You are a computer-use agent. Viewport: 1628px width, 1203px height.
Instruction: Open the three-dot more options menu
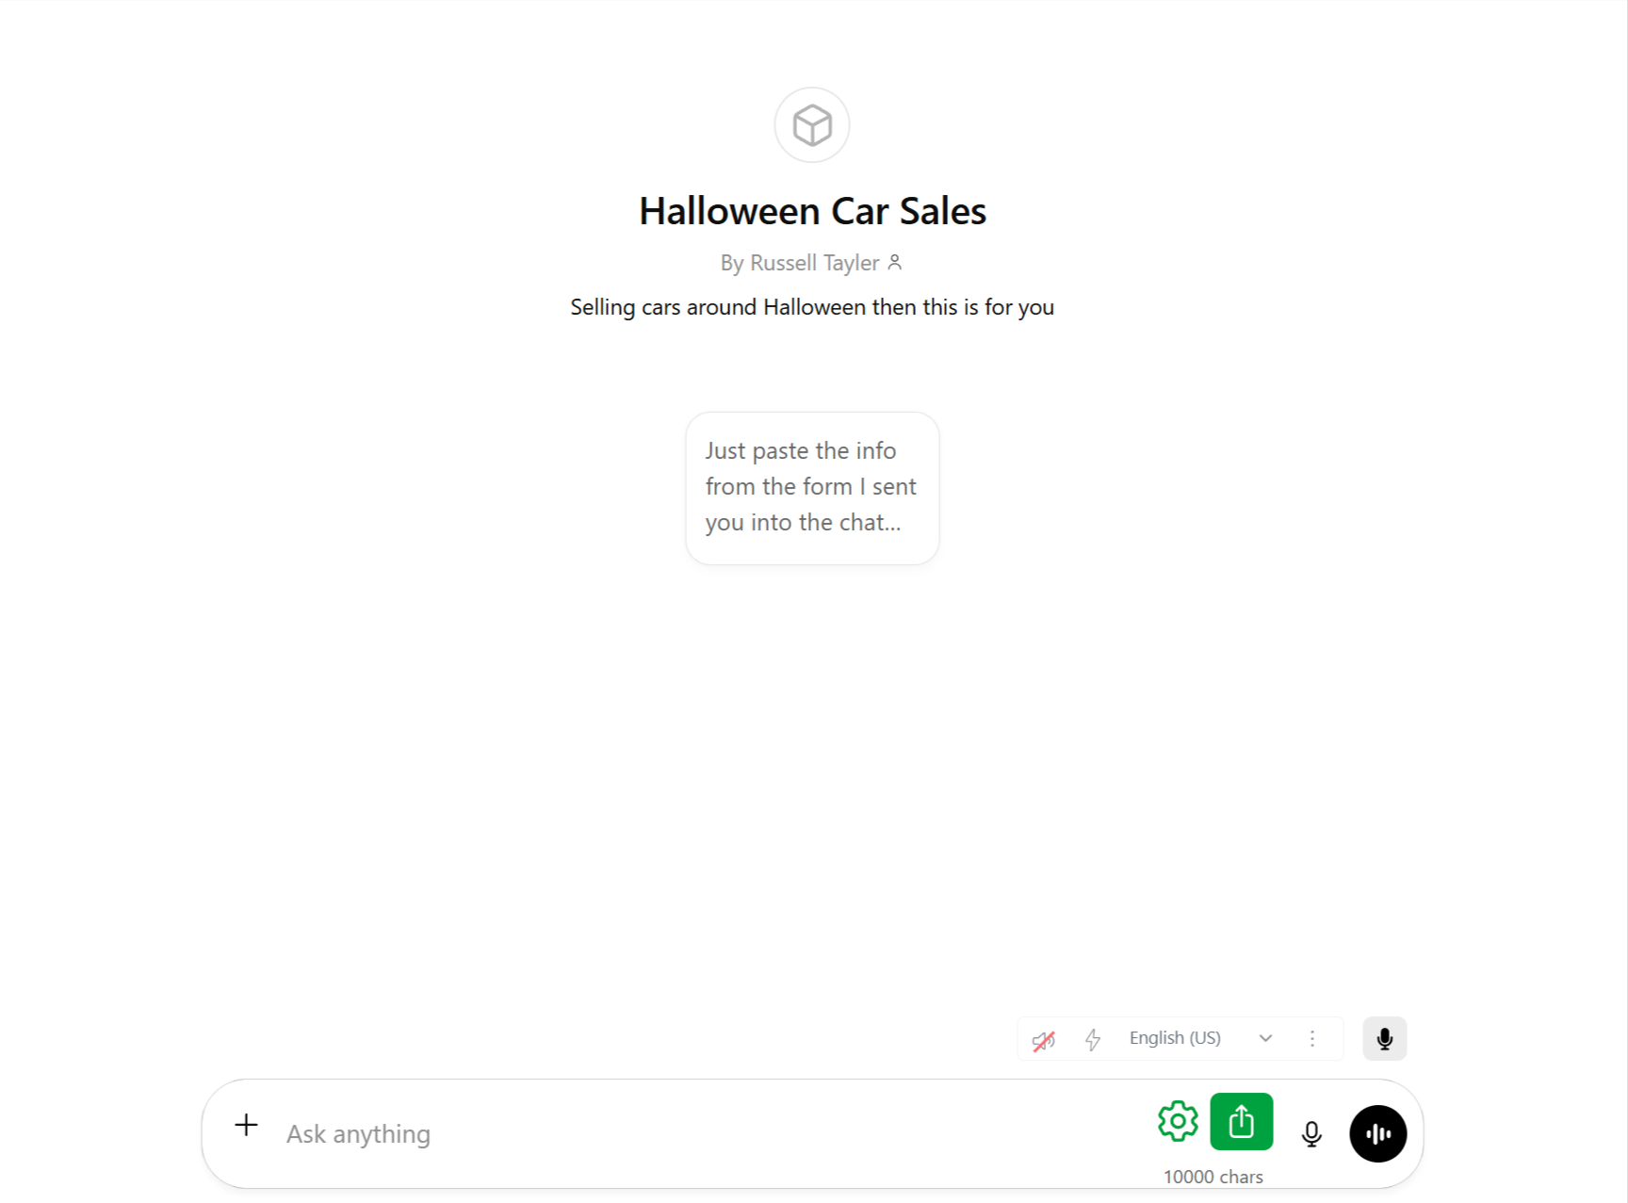pyautogui.click(x=1311, y=1038)
